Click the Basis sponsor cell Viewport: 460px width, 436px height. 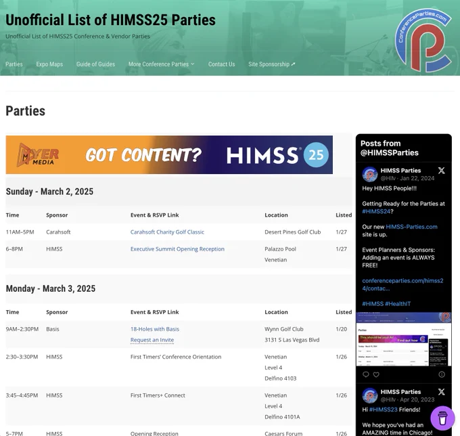pyautogui.click(x=53, y=329)
